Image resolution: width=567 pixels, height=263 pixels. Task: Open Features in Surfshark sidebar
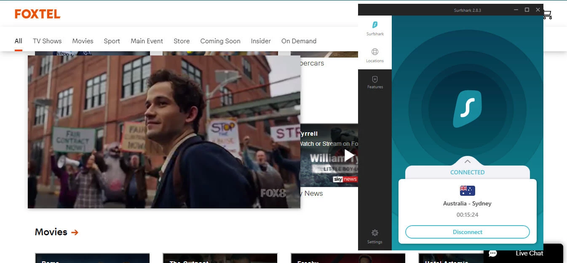pyautogui.click(x=375, y=82)
